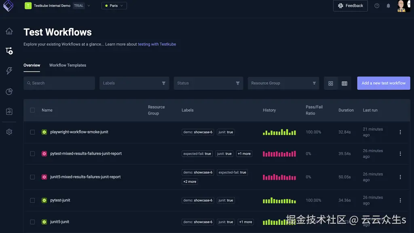The width and height of the screenshot is (414, 233).
Task: Click the Duration column header
Action: [346, 110]
